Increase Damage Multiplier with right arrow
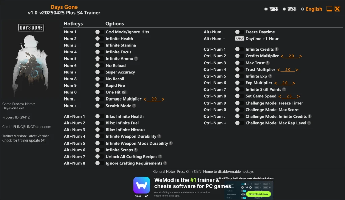345x200 pixels. (163, 99)
